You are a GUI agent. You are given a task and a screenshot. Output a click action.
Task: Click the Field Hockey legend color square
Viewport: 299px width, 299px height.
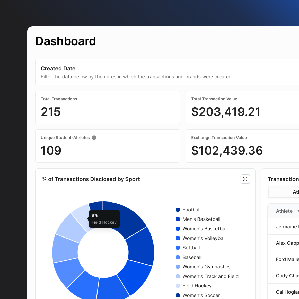click(x=178, y=286)
